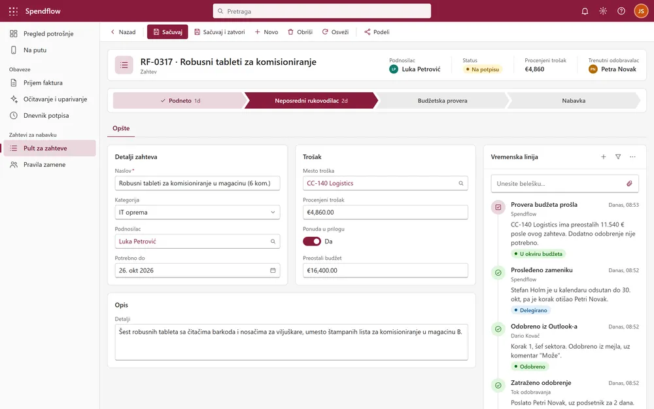
Task: Open Vremenska linija more options ellipsis
Action: tap(632, 157)
